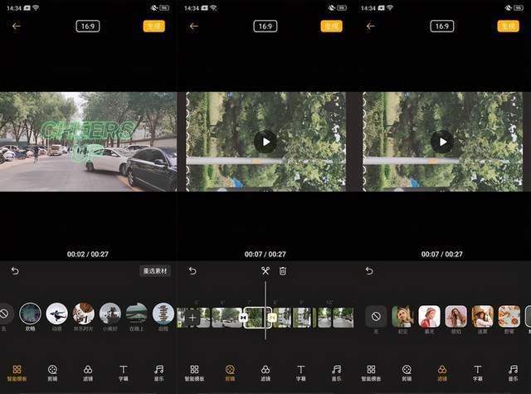Open the 字幕 subtitle tab on the template screen
The image size is (531, 394).
[x=124, y=373]
